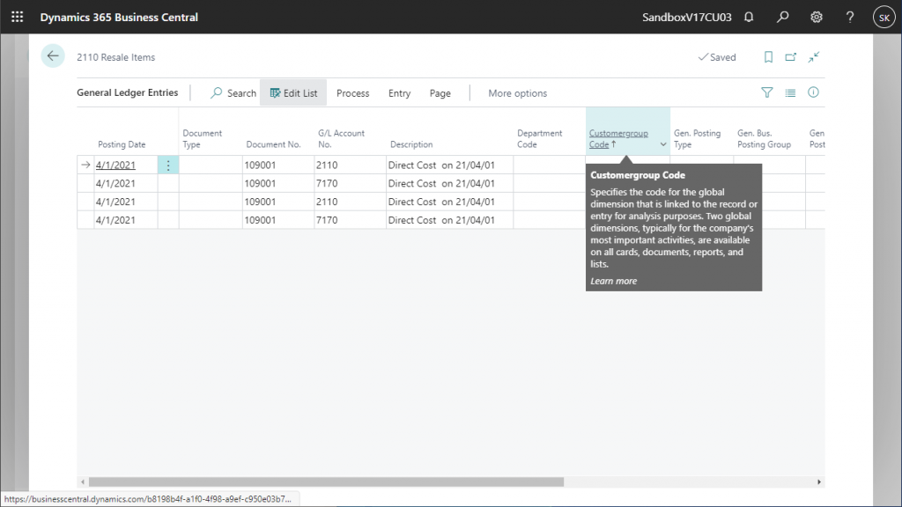Open the settings gear icon

[x=817, y=17]
